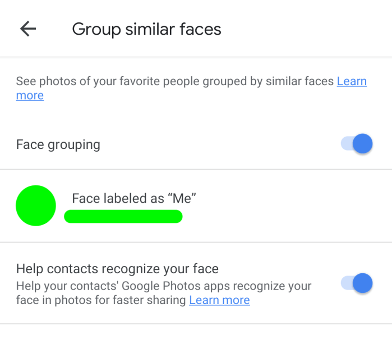Tap the Face grouping label text
Viewport: 392px width, 341px height.
[x=58, y=144]
